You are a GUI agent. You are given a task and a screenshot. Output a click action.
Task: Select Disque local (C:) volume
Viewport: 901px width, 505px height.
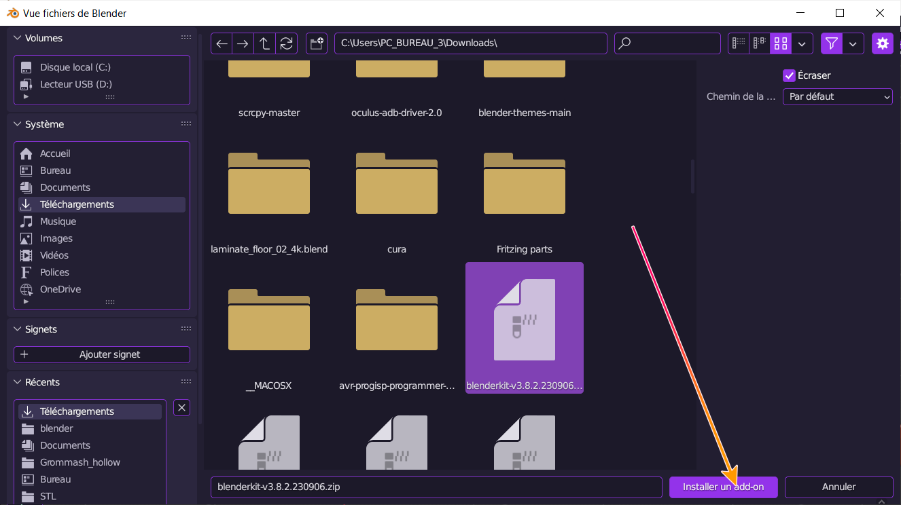[102, 67]
